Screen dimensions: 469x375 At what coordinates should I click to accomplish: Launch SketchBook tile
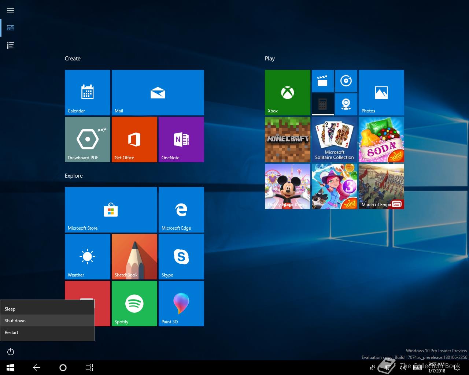pyautogui.click(x=134, y=257)
